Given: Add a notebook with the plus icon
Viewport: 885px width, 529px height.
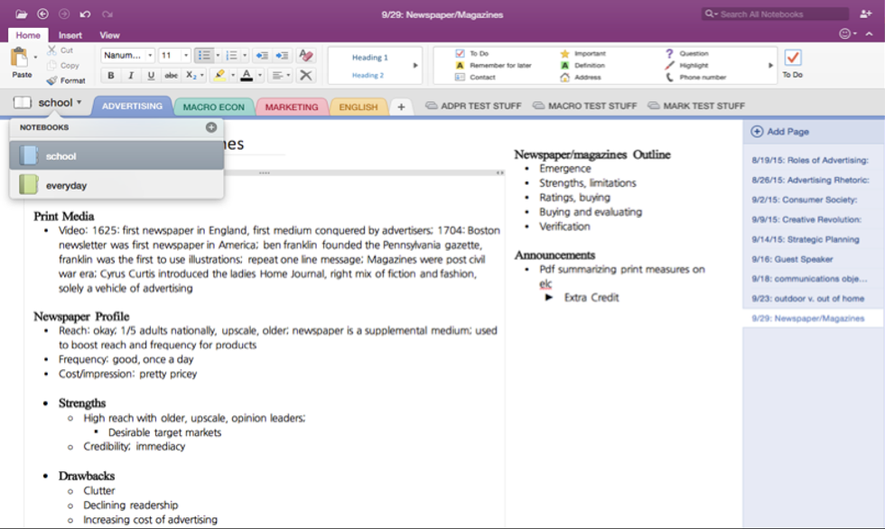Looking at the screenshot, I should tap(211, 127).
